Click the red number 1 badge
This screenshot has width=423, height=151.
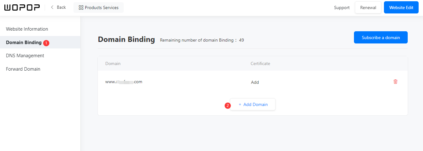(46, 43)
